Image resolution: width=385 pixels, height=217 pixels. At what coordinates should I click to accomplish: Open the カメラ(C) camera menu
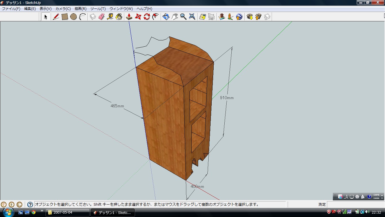(x=63, y=9)
